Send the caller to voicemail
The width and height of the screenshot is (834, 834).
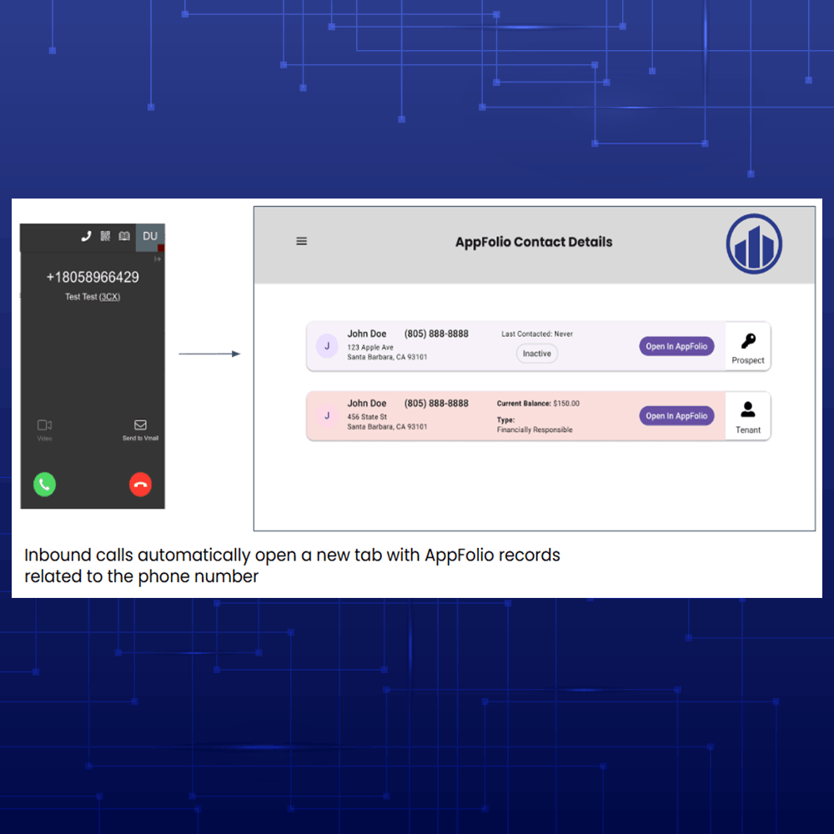pos(140,430)
